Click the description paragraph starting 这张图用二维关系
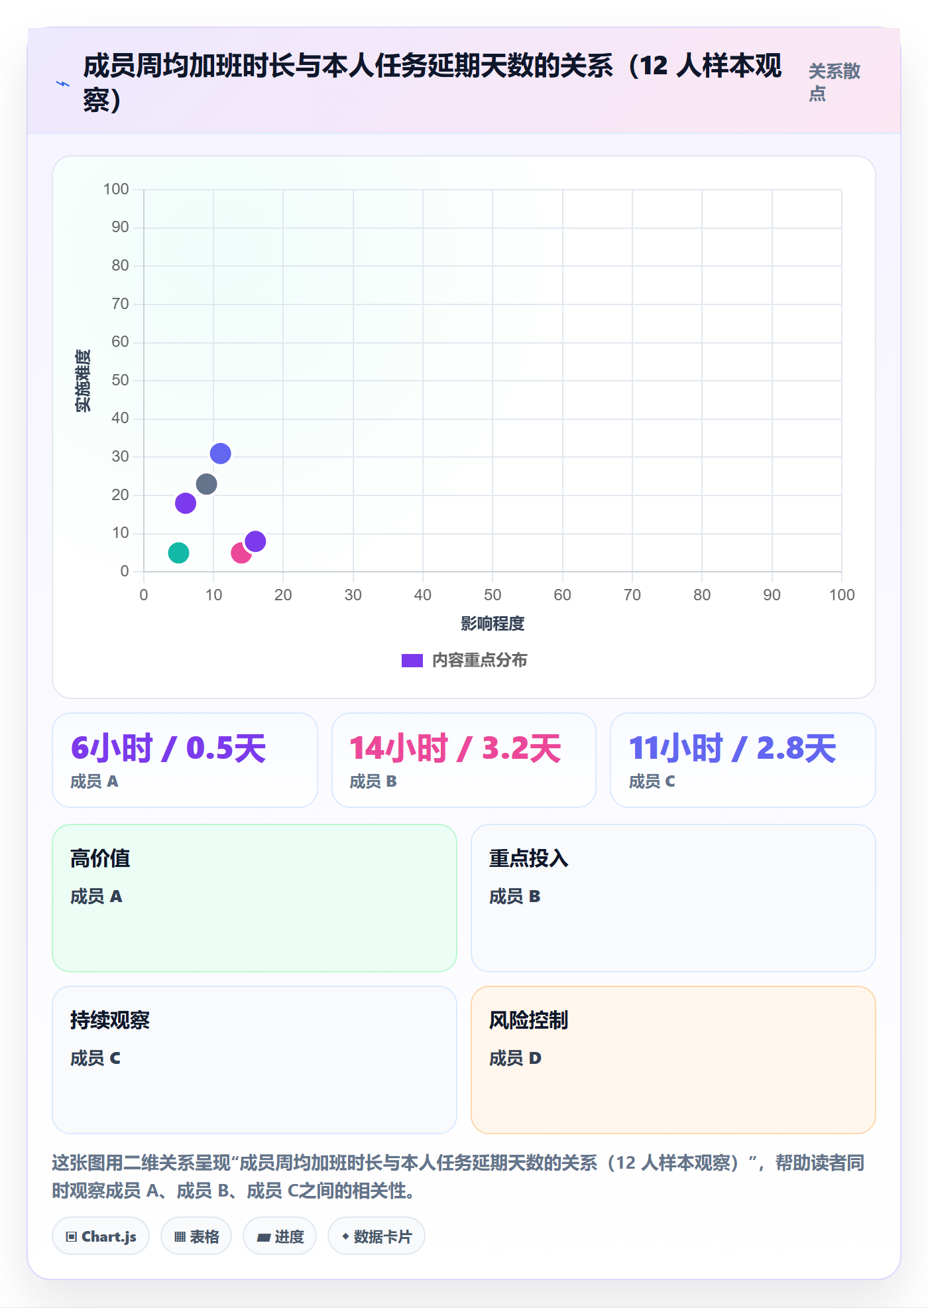928x1308 pixels. click(459, 1177)
